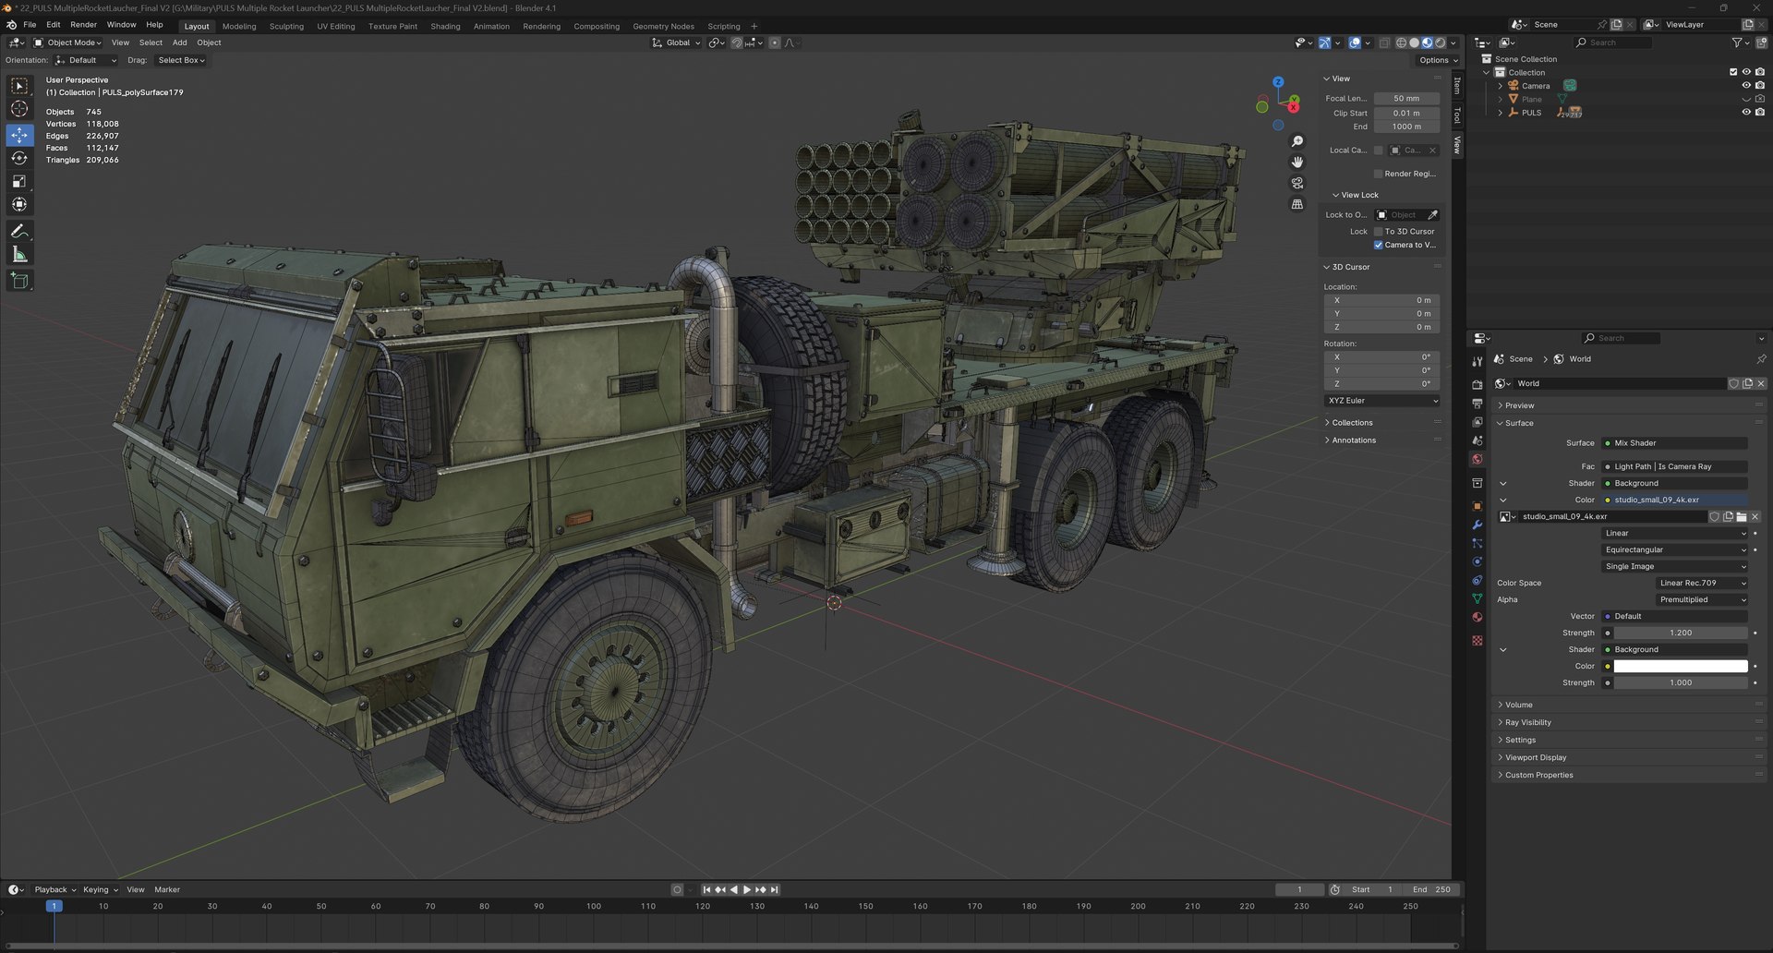This screenshot has width=1773, height=953.
Task: Toggle X-ray mode in viewport header
Action: (x=1384, y=42)
